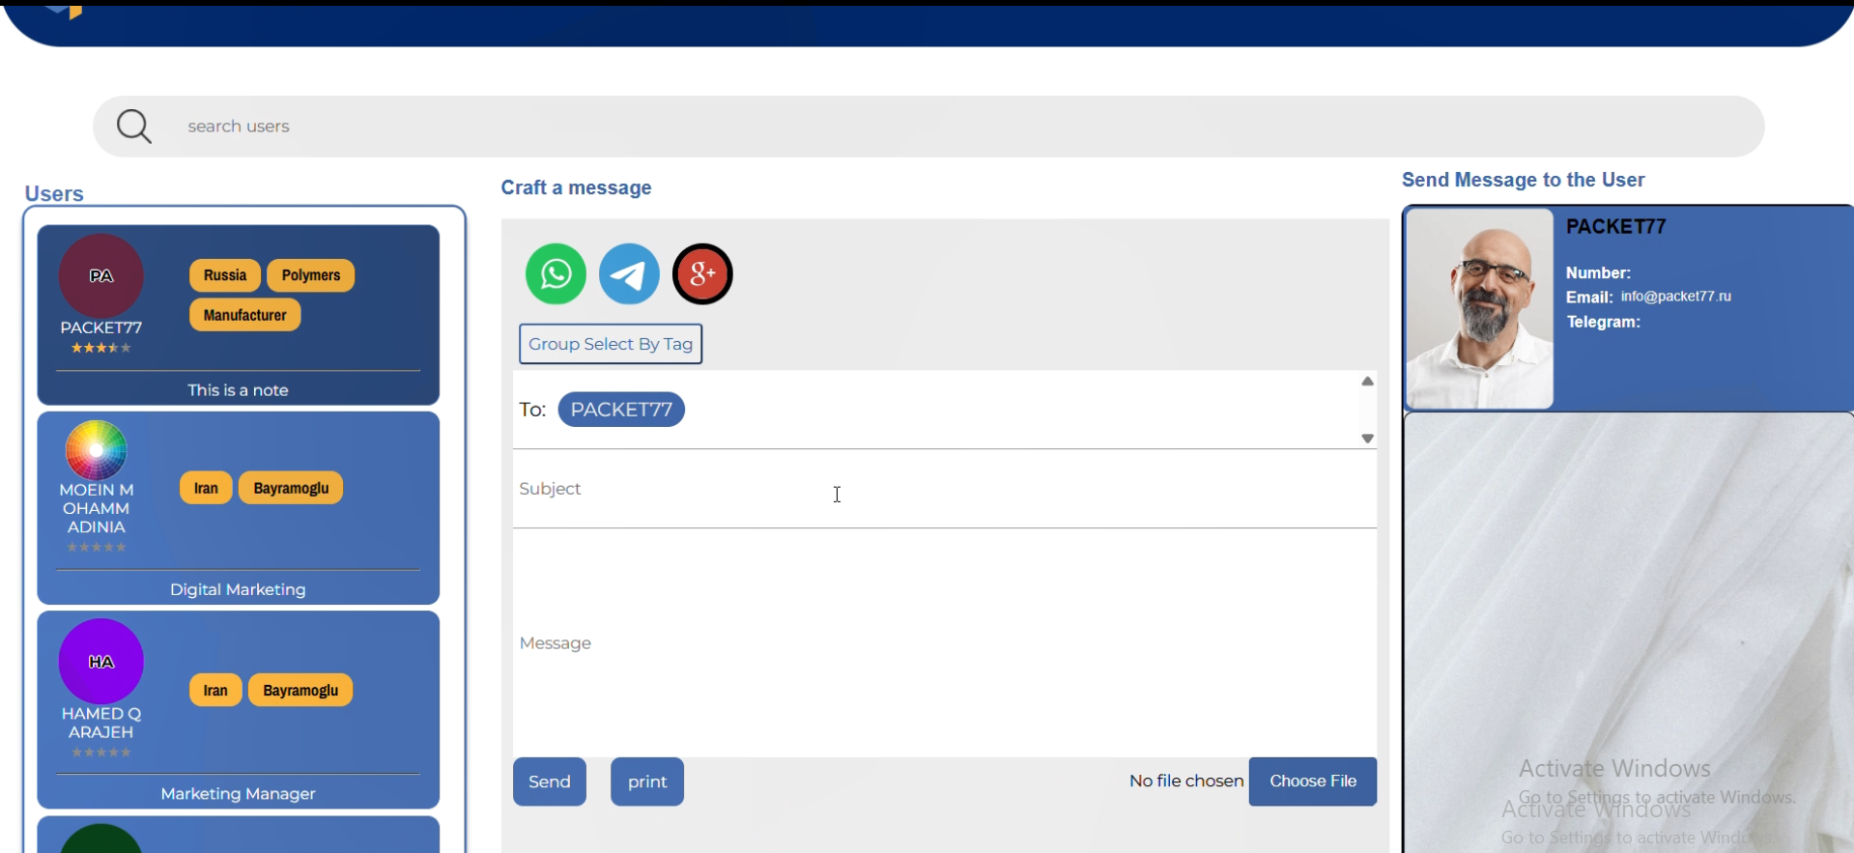Image resolution: width=1854 pixels, height=853 pixels.
Task: Click the color wheel avatar of Moein
Action: point(96,450)
